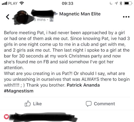The width and height of the screenshot is (134, 122).
Task: Tap the thumbs-up Like icon
Action: coord(28,103)
